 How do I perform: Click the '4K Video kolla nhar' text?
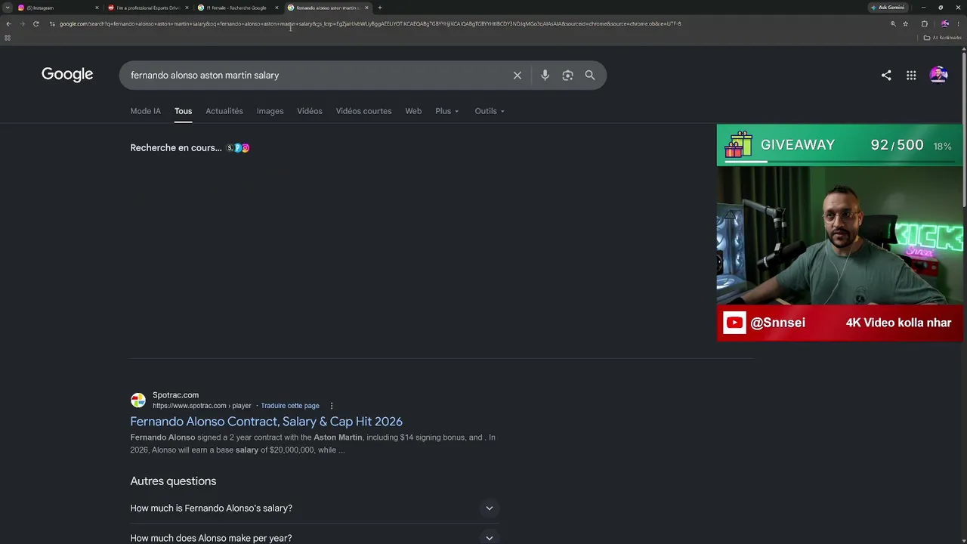[x=898, y=323]
